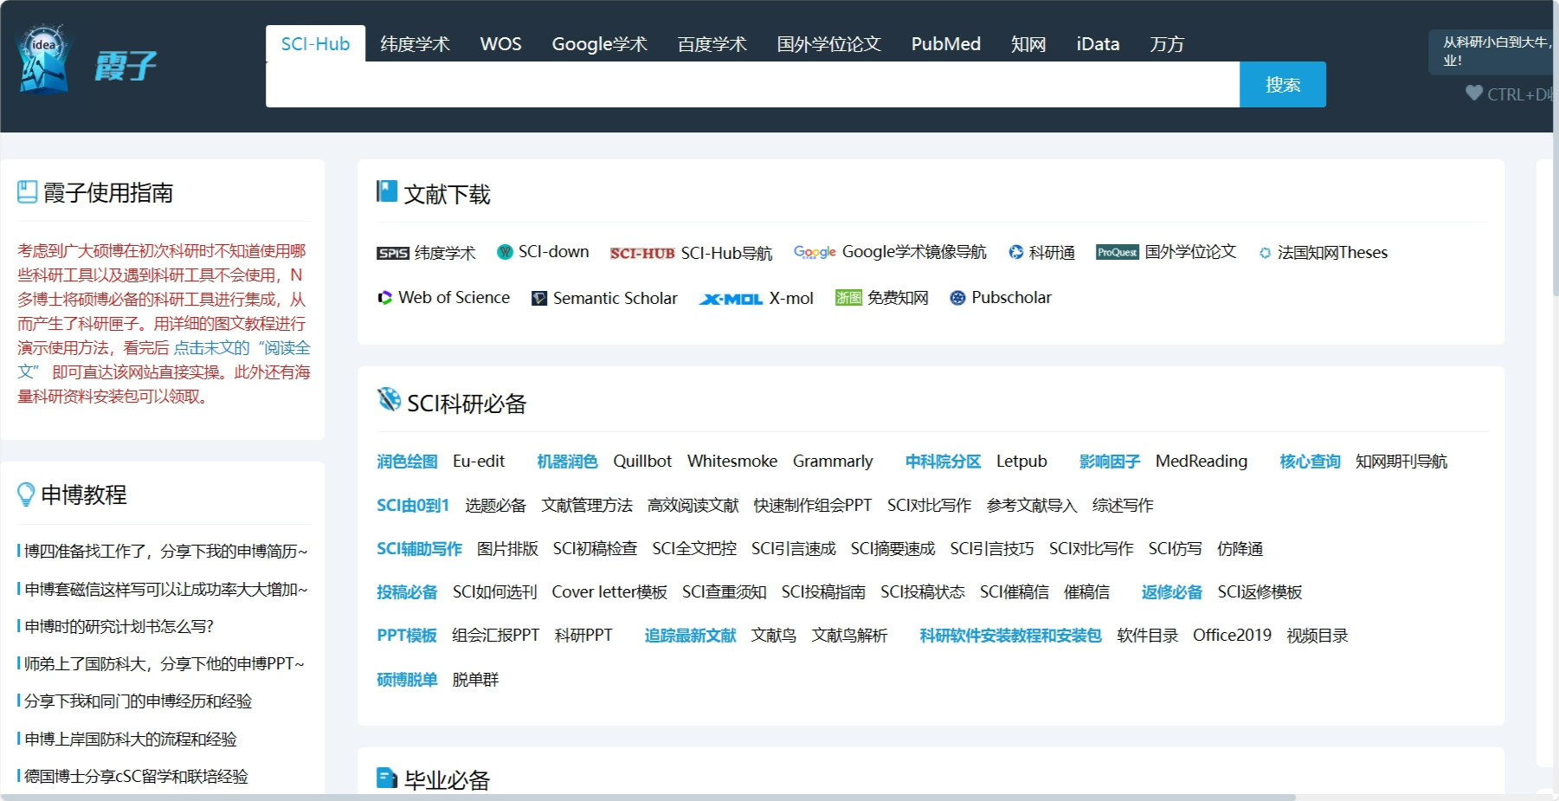Open the SCI返修模板 link
Image resolution: width=1559 pixels, height=801 pixels.
(x=1259, y=591)
